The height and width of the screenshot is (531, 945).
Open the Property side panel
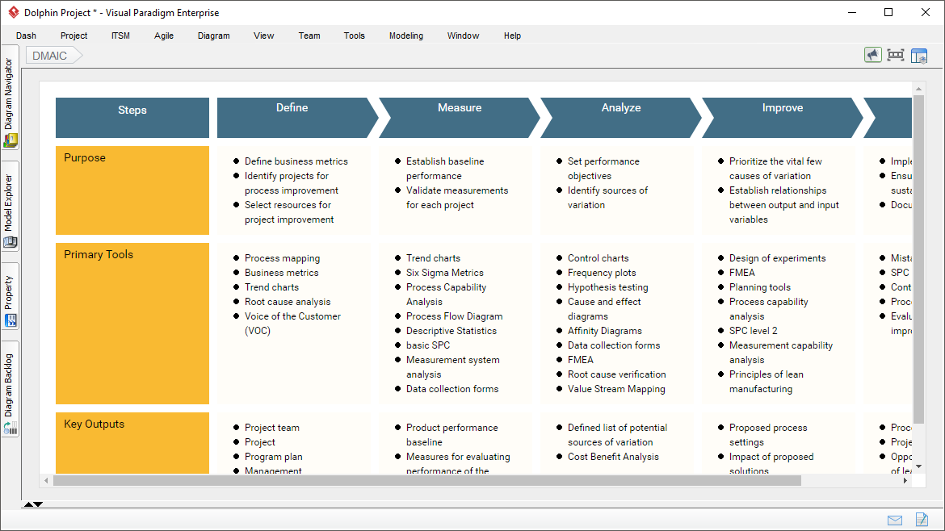[10, 296]
